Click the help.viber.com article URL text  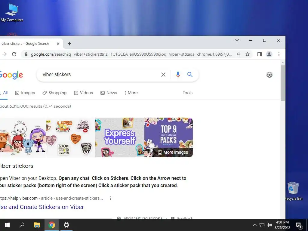click(x=51, y=198)
